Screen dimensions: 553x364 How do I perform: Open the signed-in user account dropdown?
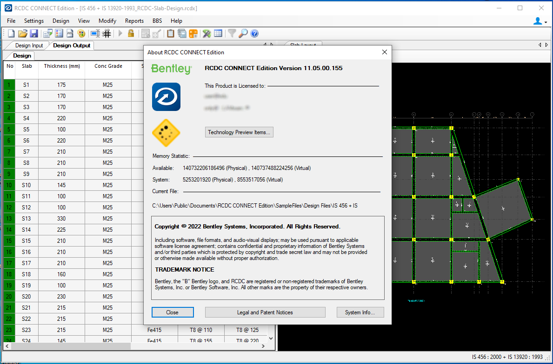[540, 21]
